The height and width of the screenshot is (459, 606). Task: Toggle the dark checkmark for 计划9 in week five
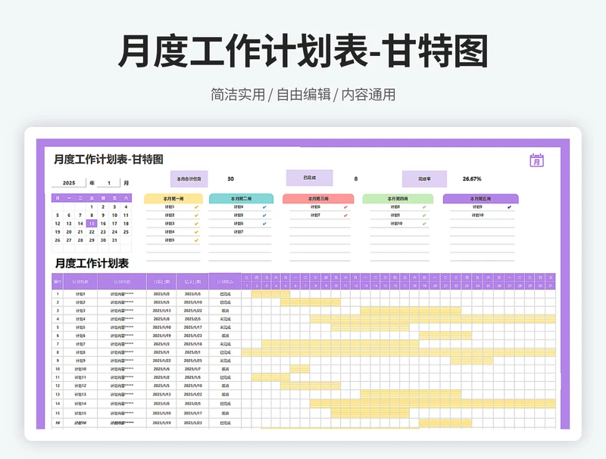[x=509, y=207]
